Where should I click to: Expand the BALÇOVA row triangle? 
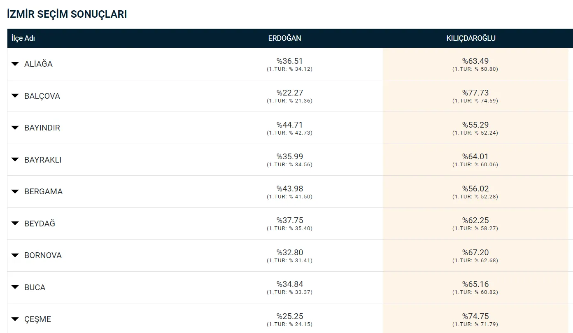pyautogui.click(x=15, y=96)
